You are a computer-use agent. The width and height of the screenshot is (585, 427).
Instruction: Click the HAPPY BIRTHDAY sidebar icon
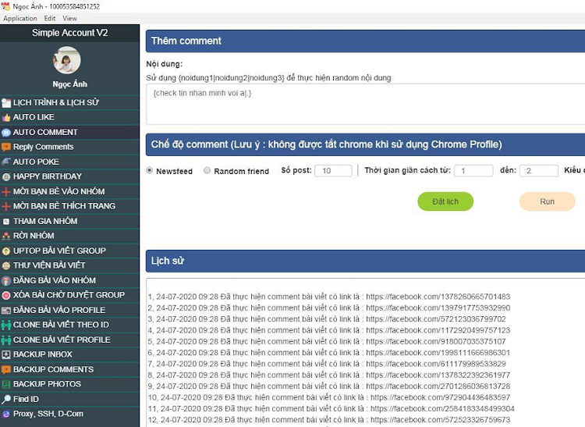click(x=6, y=176)
